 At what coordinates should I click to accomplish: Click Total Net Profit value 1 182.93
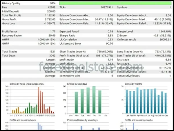pos(50,15)
